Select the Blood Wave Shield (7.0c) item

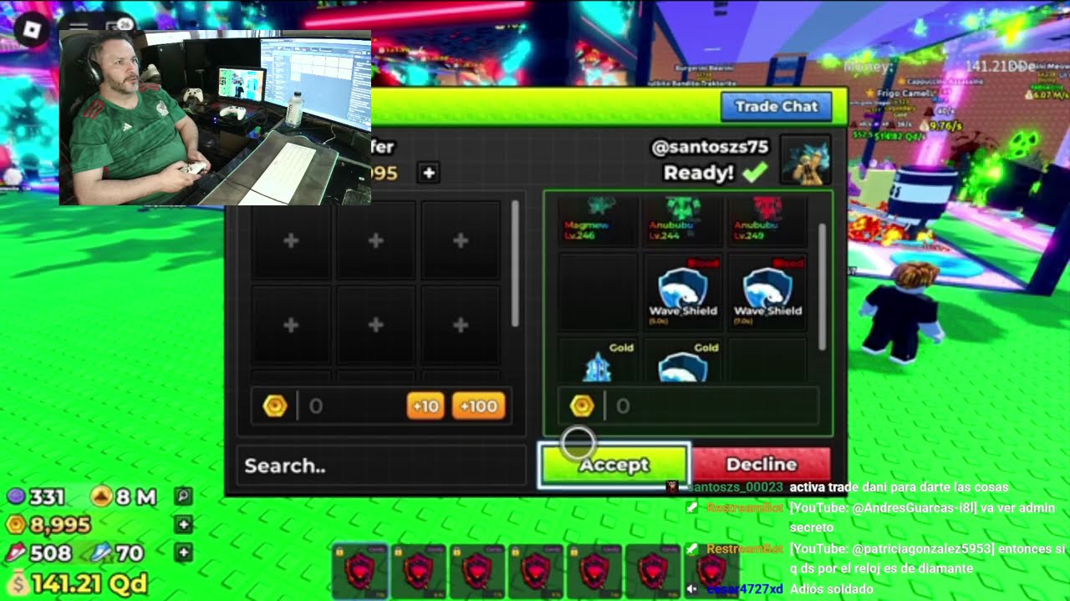point(767,292)
